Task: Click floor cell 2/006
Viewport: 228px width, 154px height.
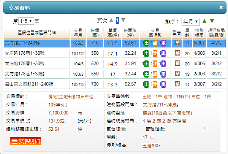Action: (x=199, y=74)
